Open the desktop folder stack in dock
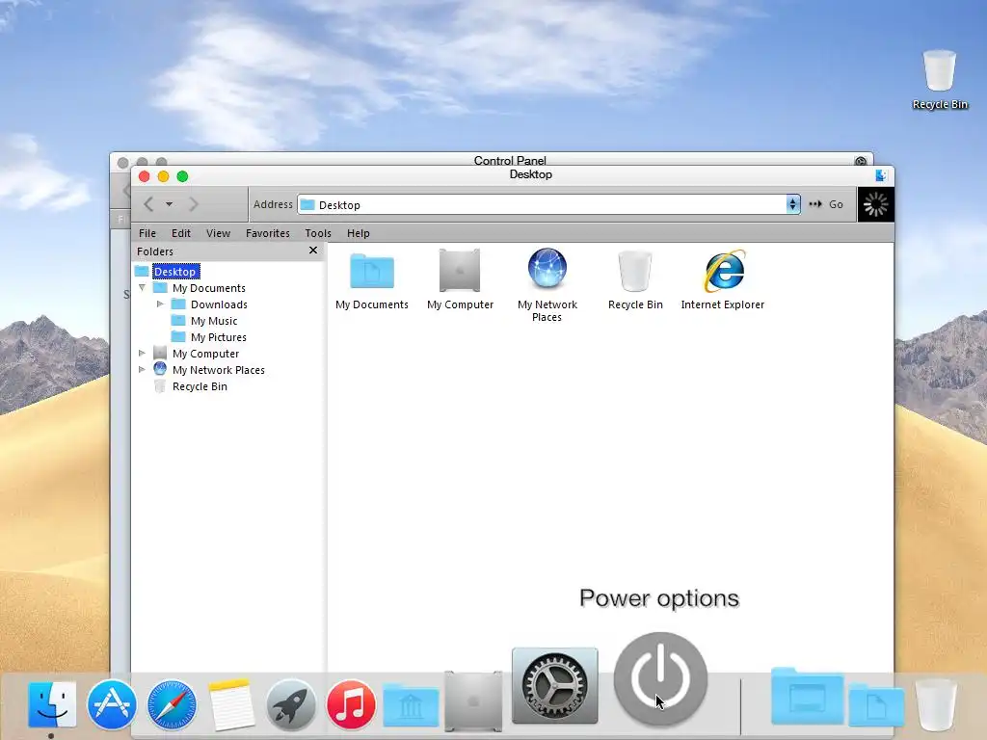987x740 pixels. (807, 696)
